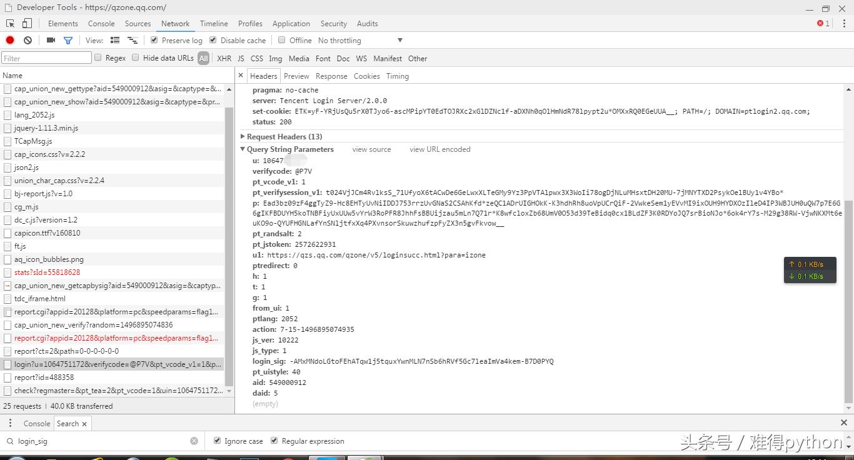Filter requests by Img type

(275, 58)
